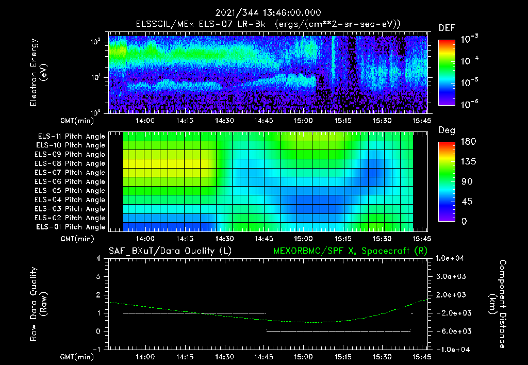Click the DEF color bar legend
528x365 pixels.
point(447,73)
